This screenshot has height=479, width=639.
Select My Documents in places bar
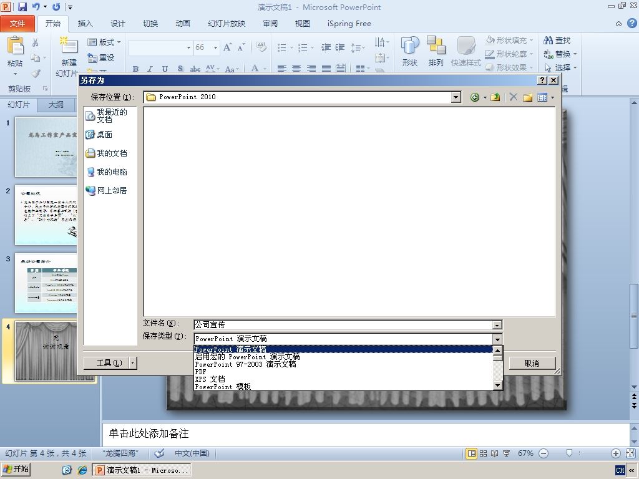pyautogui.click(x=106, y=153)
